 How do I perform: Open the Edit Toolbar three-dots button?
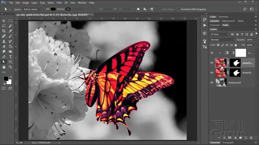pyautogui.click(x=4, y=72)
